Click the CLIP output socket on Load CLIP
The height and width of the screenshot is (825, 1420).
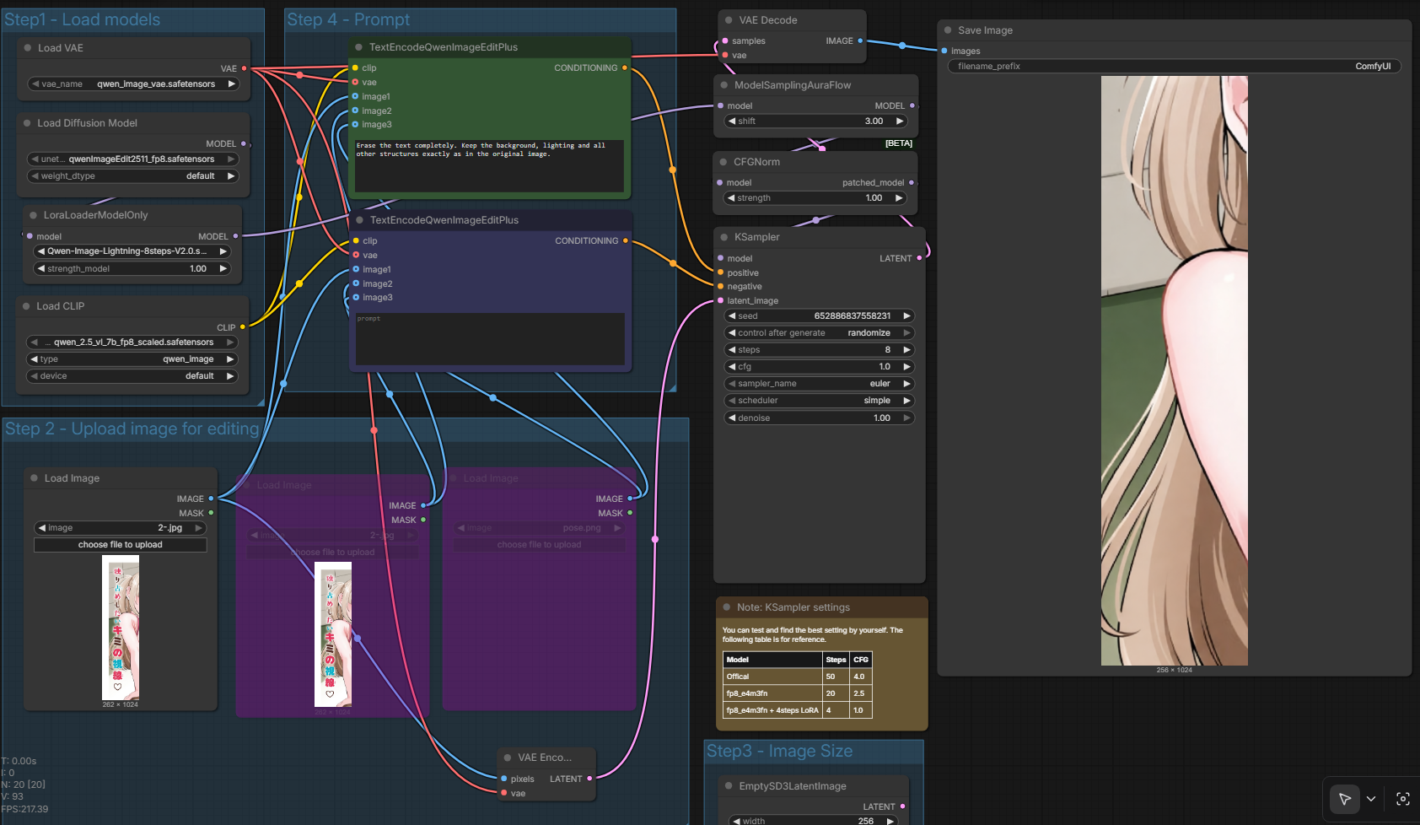tap(243, 327)
